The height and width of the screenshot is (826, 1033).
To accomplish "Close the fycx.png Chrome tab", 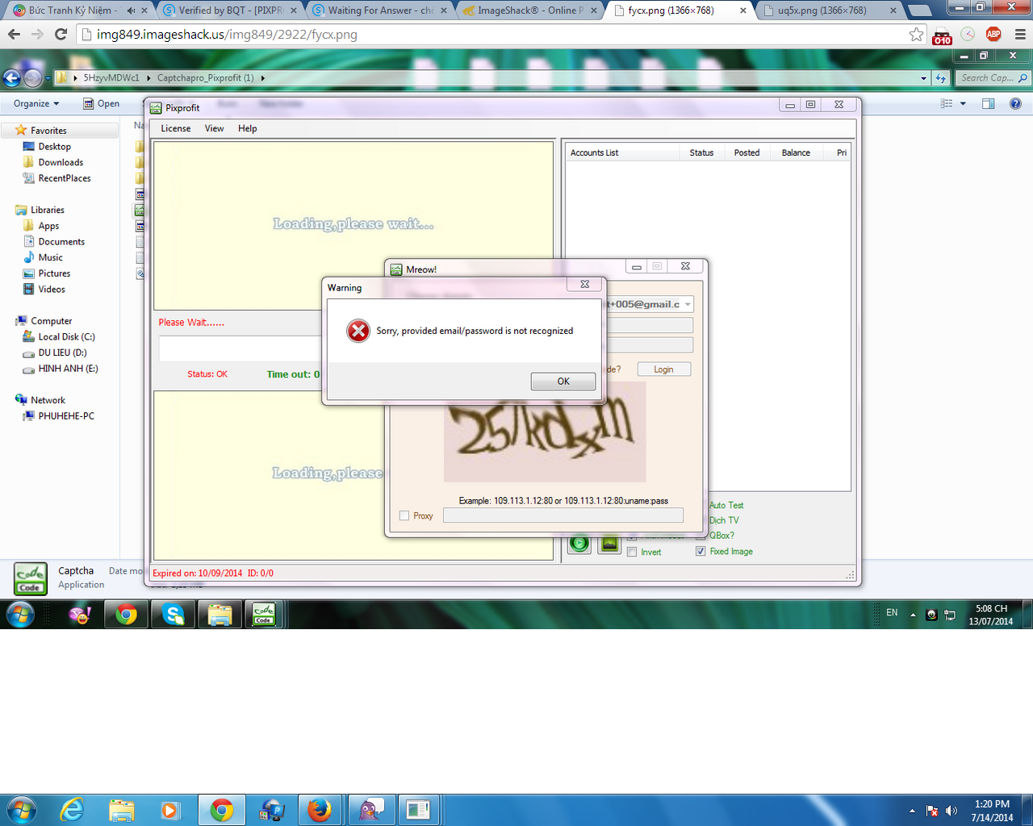I will (744, 10).
